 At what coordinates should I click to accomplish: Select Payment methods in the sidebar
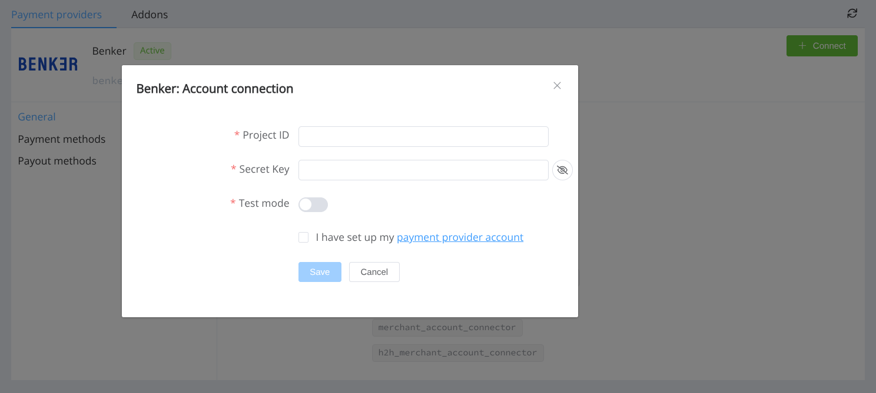pos(61,139)
